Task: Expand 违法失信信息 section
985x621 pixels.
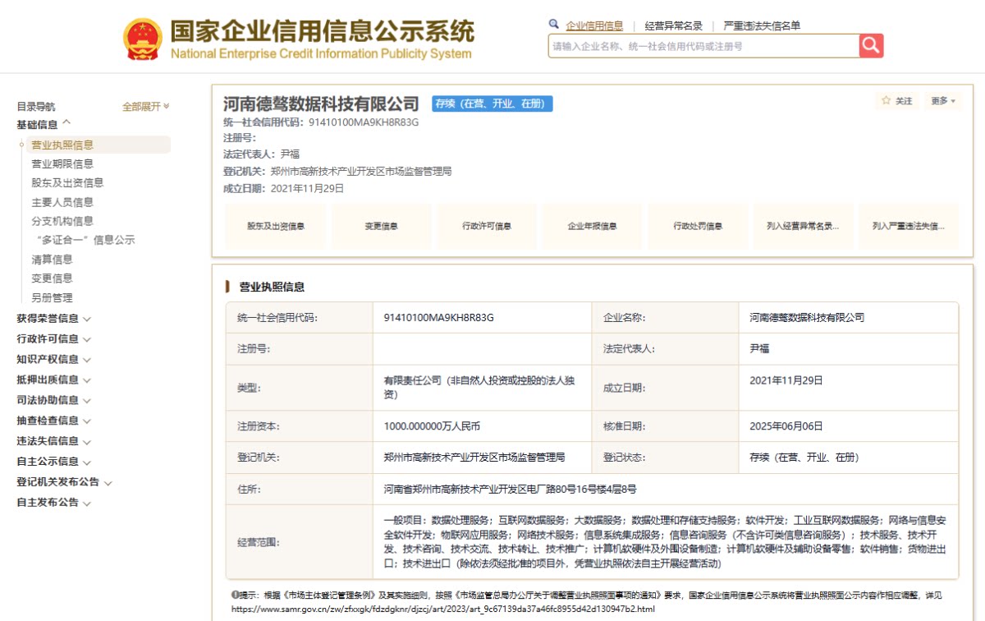Action: pos(53,441)
